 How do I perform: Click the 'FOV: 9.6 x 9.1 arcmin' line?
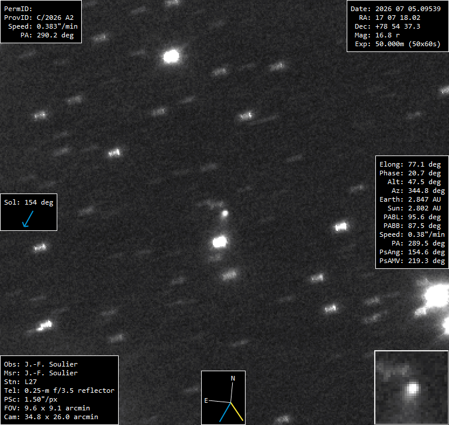47,409
